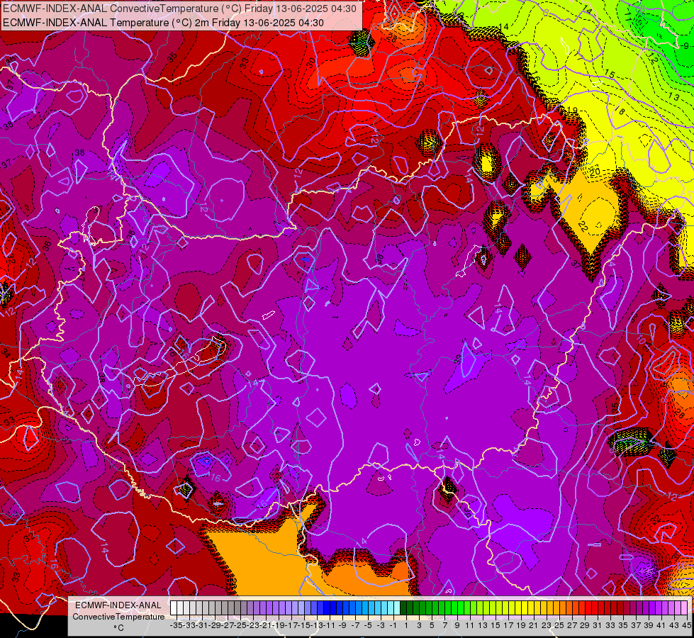Click the ConvectiveTemperature title line at top
Screen dimensions: 694x638
point(179,9)
